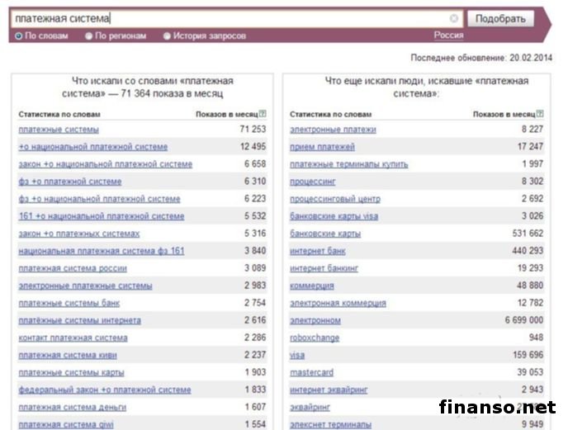The height and width of the screenshot is (430, 568).
Task: Open the 'платежные системы' keyword link
Action: tap(59, 130)
